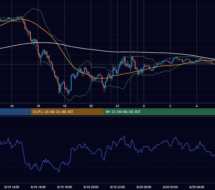Click the '8/19 16:00' label on indicator axis
The image size is (215, 190).
coord(38,187)
